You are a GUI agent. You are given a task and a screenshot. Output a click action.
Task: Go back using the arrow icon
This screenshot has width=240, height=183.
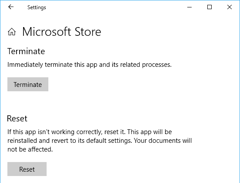pos(11,7)
